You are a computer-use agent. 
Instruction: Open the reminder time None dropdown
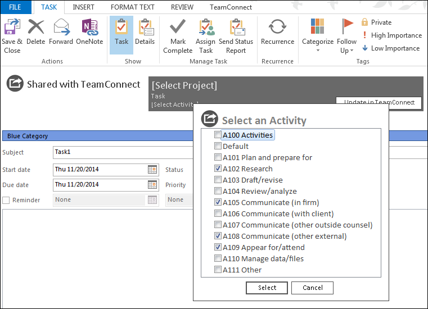pyautogui.click(x=179, y=200)
